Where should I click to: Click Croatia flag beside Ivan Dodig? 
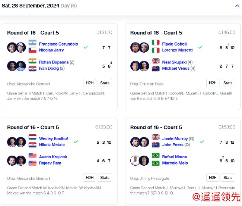tap(32, 68)
